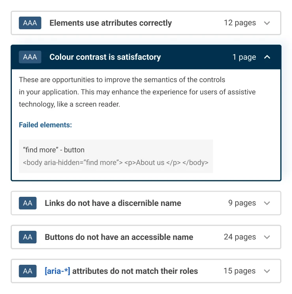This screenshot has width=292, height=294.
Task: Select the 'Links do not have a discernible name' title
Action: [113, 203]
